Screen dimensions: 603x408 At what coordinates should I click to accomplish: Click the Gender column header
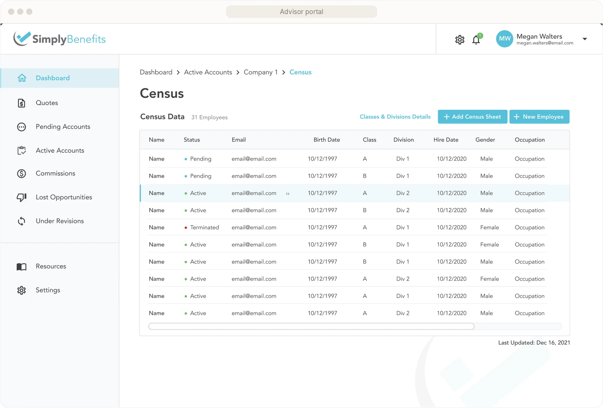(485, 140)
